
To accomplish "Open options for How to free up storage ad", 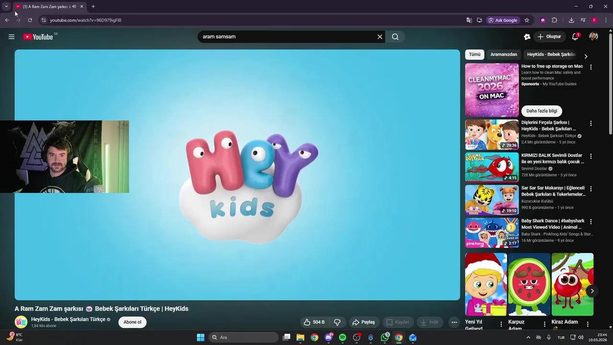I will (x=590, y=67).
